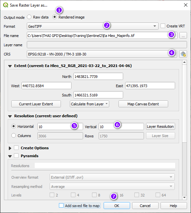Image resolution: width=191 pixels, height=213 pixels.
Task: Select the Rendered image output mode
Action: [x=55, y=17]
